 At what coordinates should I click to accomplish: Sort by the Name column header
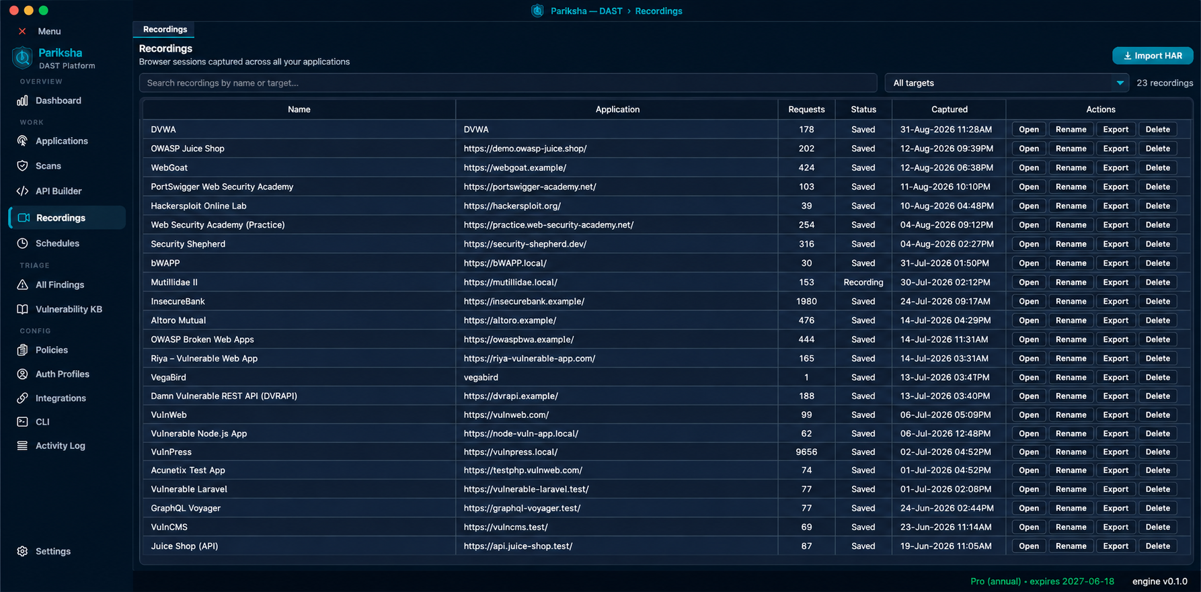(x=299, y=110)
